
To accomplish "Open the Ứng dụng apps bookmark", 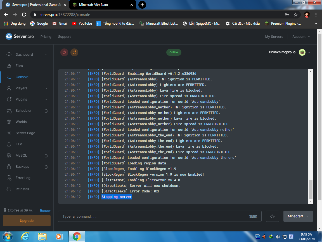I will pyautogui.click(x=15, y=24).
